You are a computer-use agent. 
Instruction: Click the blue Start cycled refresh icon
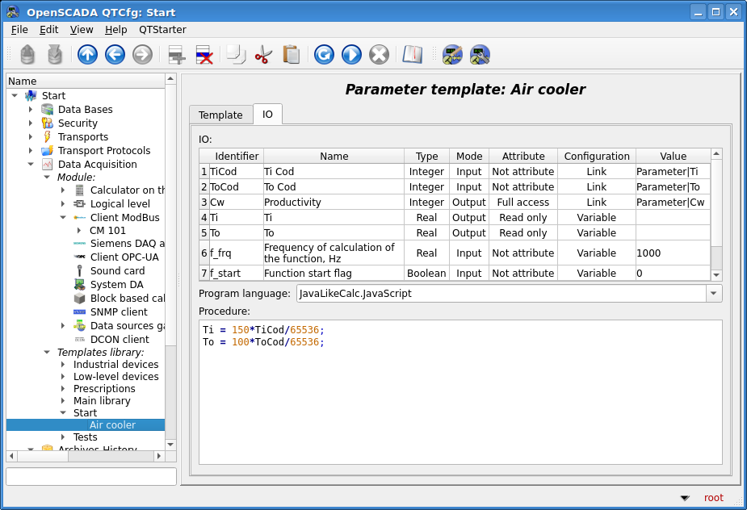click(351, 55)
